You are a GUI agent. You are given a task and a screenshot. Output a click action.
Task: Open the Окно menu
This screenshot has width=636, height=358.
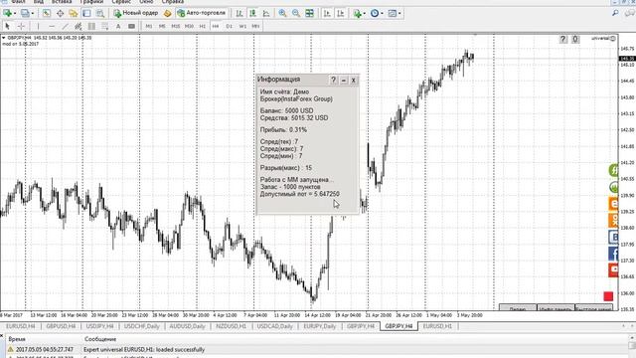pyautogui.click(x=146, y=2)
